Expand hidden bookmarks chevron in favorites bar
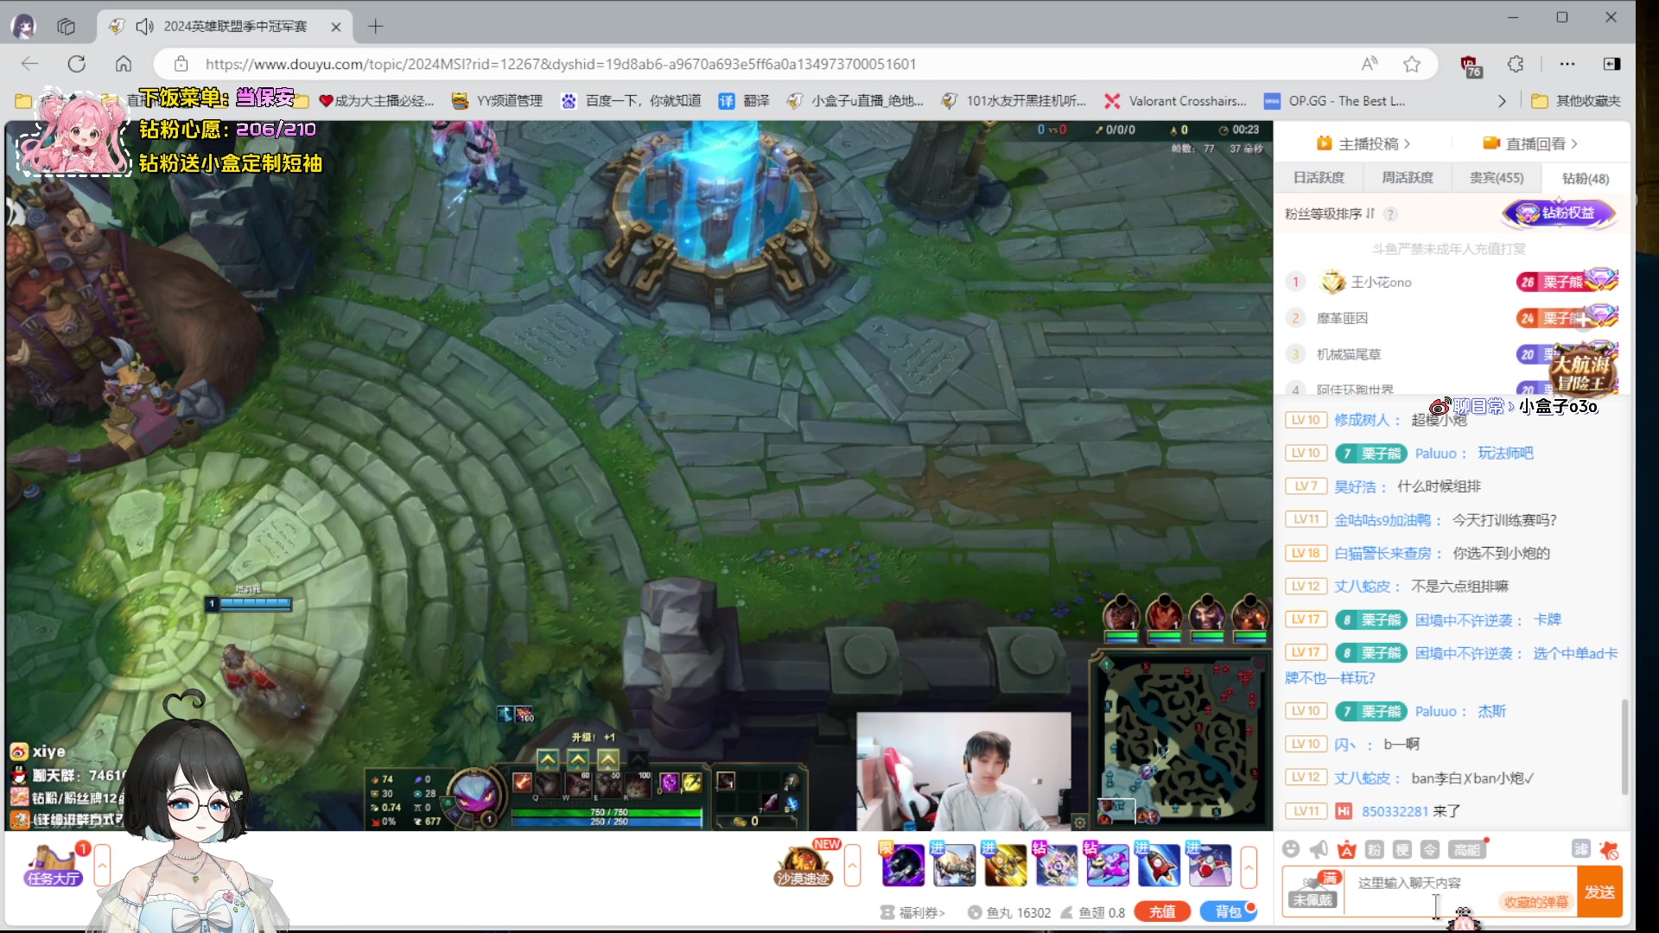1659x933 pixels. [1502, 101]
